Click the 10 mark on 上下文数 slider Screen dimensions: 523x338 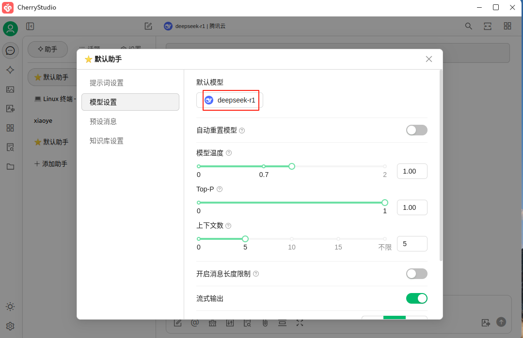point(292,239)
